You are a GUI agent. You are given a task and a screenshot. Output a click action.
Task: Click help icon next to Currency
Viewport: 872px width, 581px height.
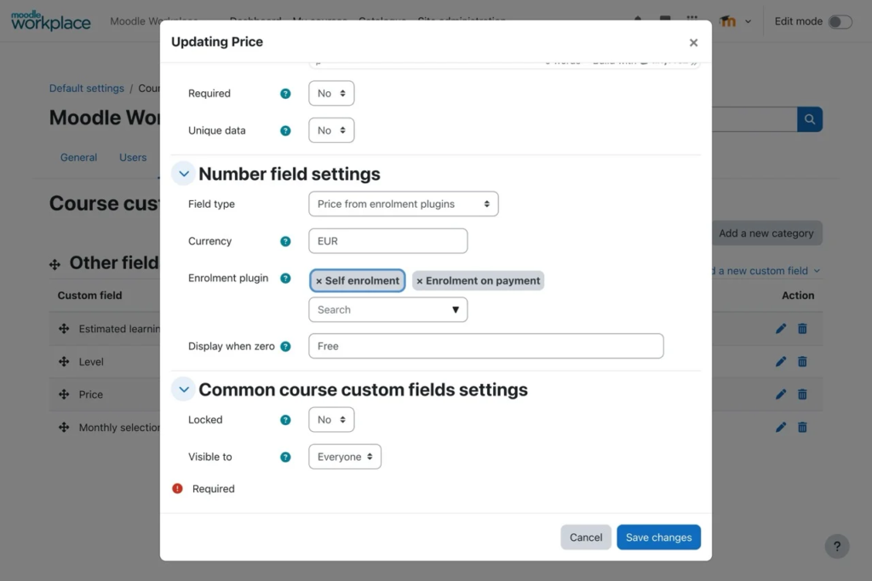tap(285, 241)
